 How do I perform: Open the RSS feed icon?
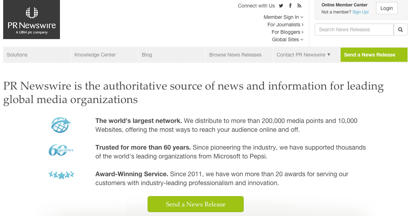[299, 6]
